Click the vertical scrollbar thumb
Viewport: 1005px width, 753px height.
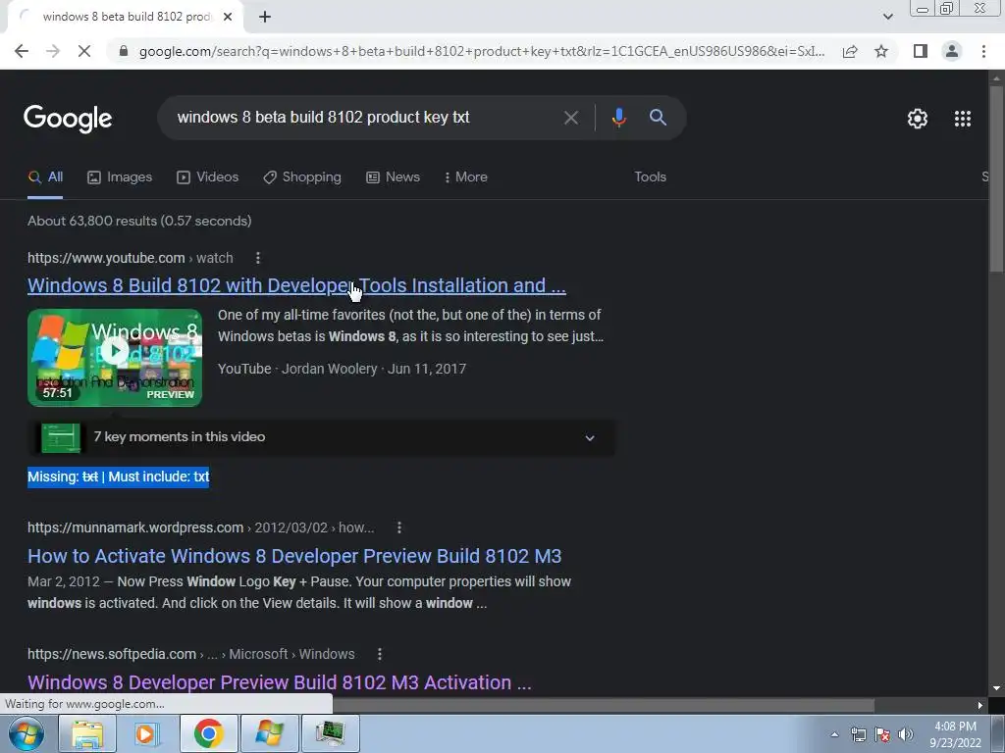[996, 178]
